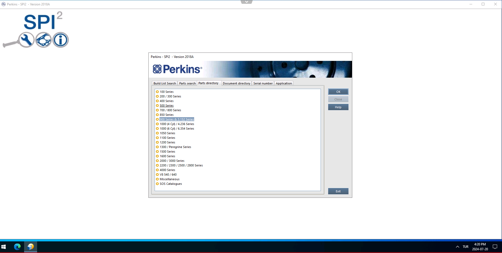This screenshot has height=253, width=502.
Task: Click the gasket icon in SPI2 logo
Action: pyautogui.click(x=44, y=40)
